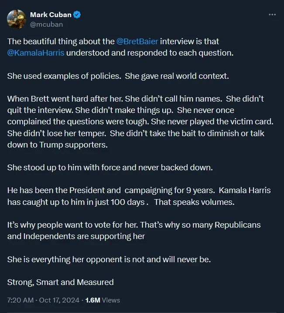284x313 pixels.
Task: Click the "She is everything her opponent" line
Action: click(109, 259)
